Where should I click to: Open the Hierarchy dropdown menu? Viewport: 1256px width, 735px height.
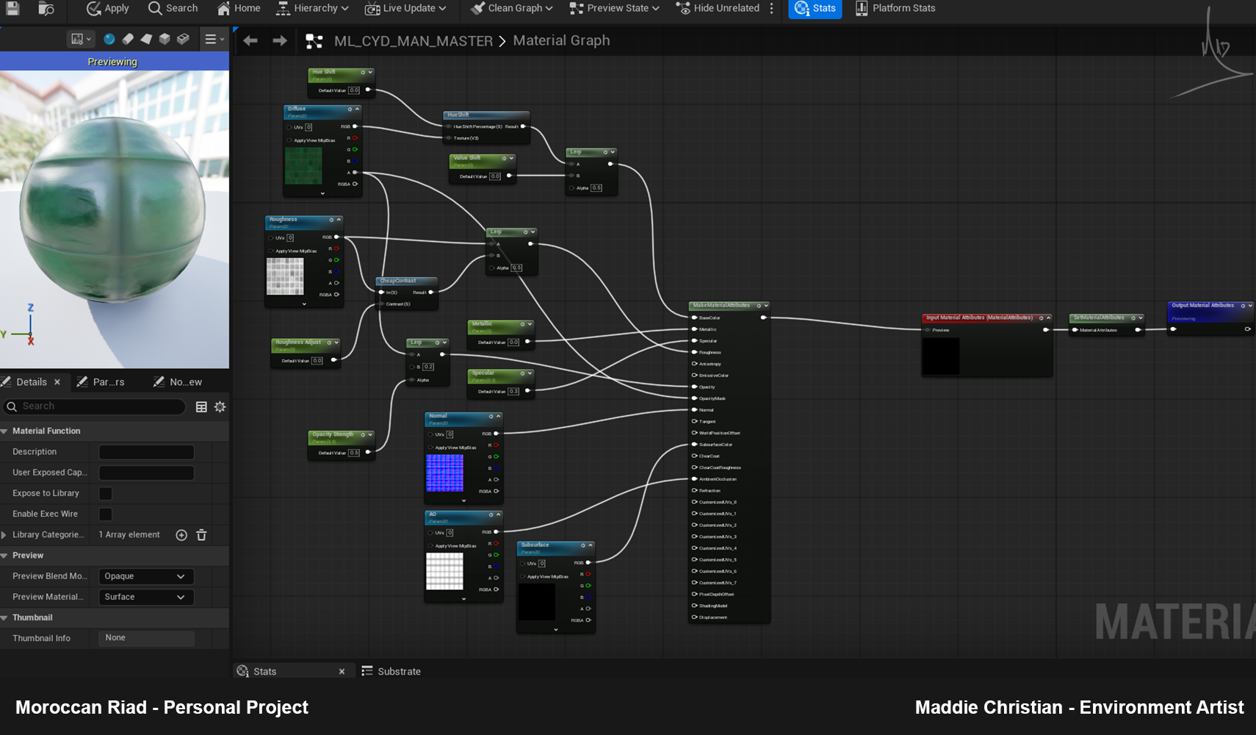[312, 8]
